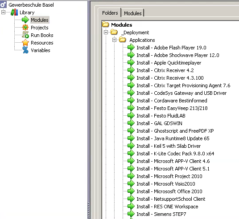Image resolution: width=239 pixels, height=219 pixels.
Task: Click arrow icon beside Siemens STEP7
Action: click(131, 214)
